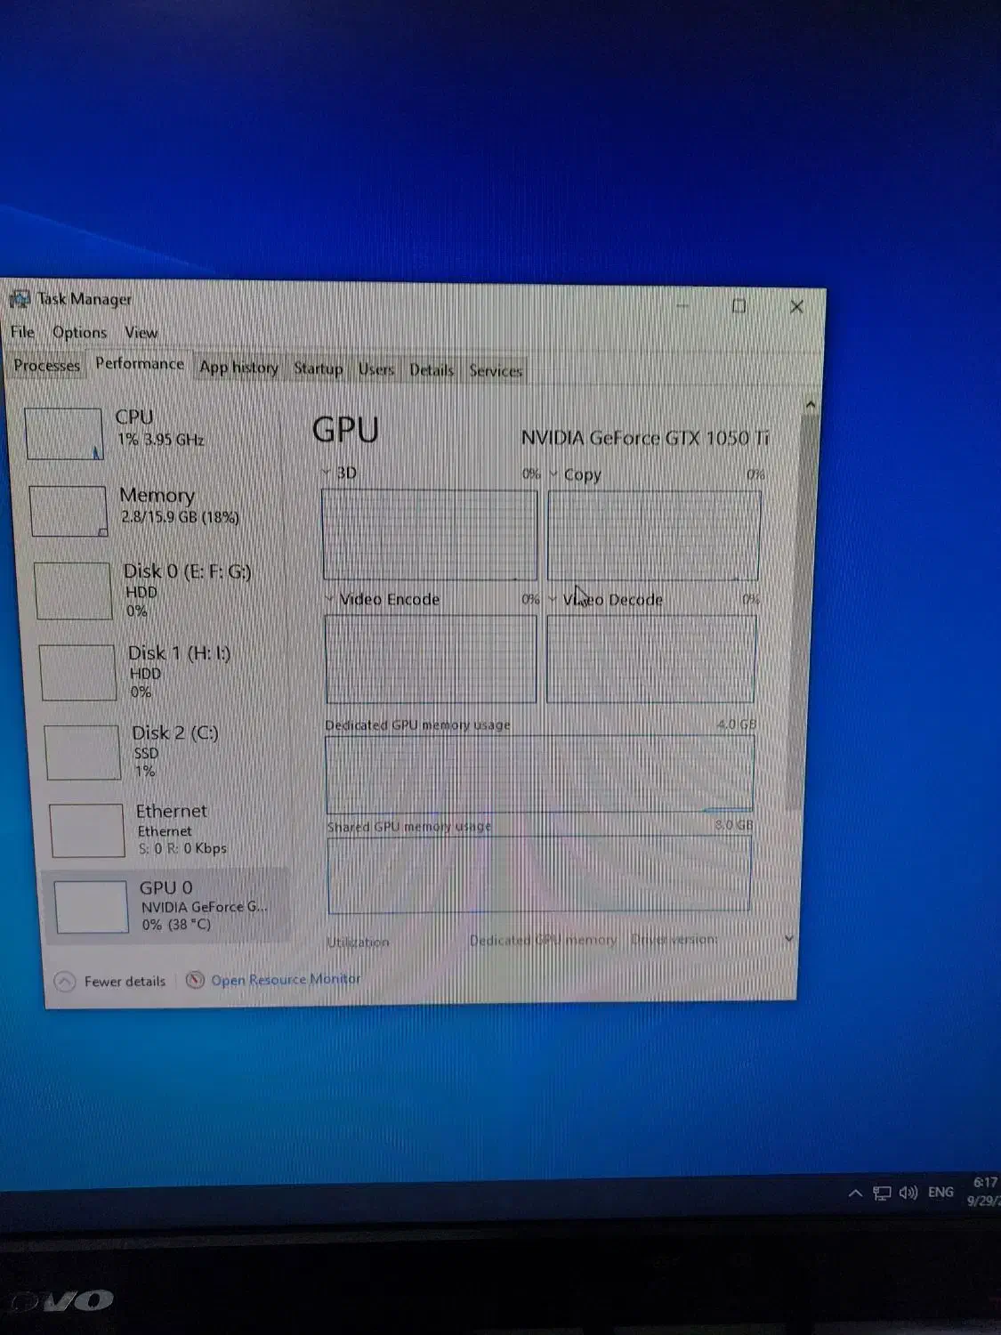Viewport: 1001px width, 1335px height.
Task: Switch to the Processes tab
Action: coord(47,365)
